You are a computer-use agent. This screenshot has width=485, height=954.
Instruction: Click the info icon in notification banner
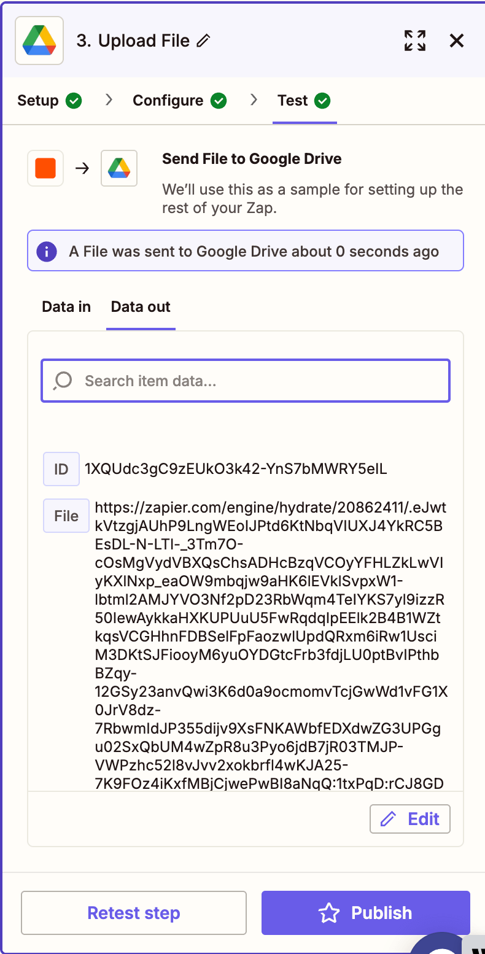[46, 251]
